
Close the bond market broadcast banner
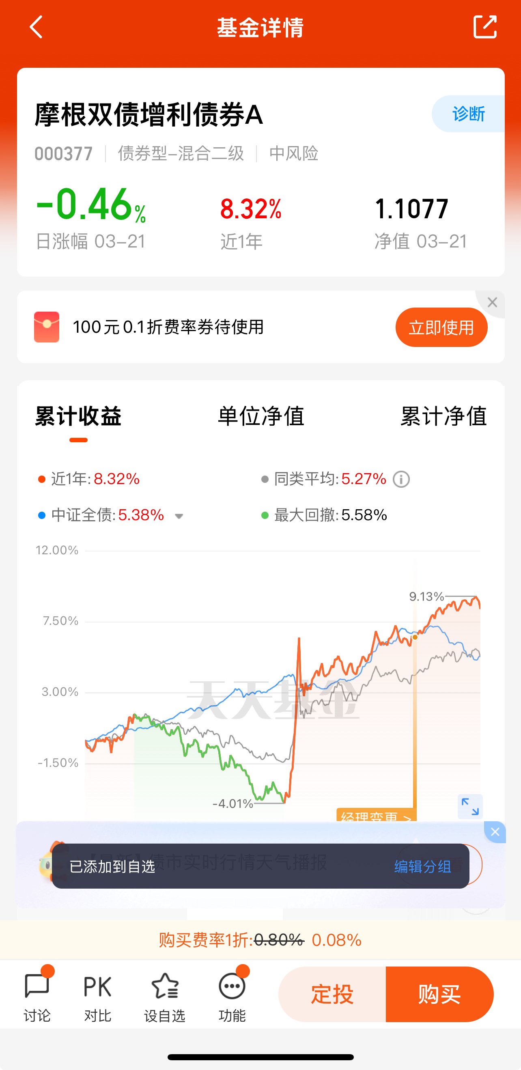[x=495, y=832]
